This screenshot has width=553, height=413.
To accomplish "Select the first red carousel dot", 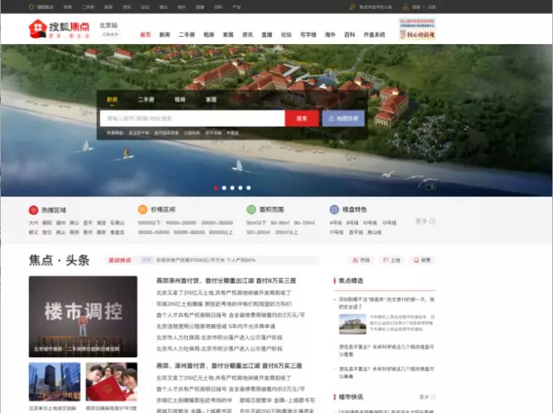I will point(216,187).
